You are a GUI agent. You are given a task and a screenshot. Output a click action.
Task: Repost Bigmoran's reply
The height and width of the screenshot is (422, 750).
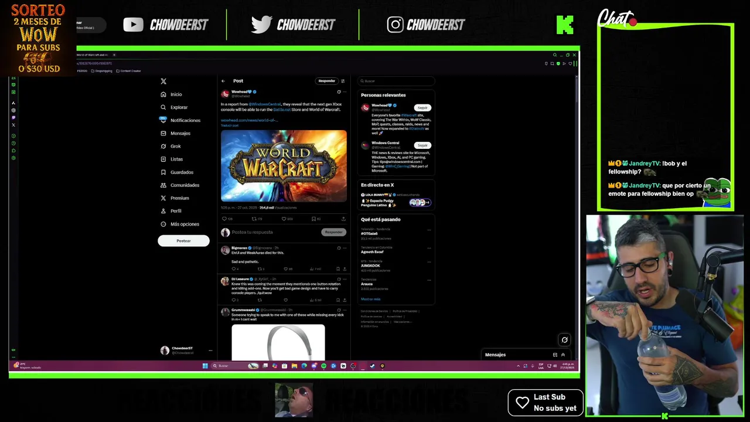tap(261, 269)
